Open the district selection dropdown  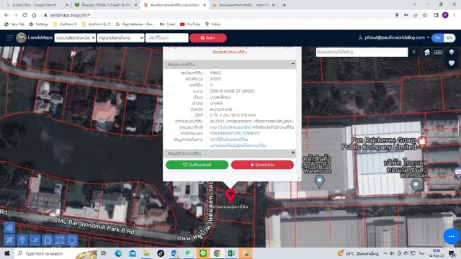120,38
